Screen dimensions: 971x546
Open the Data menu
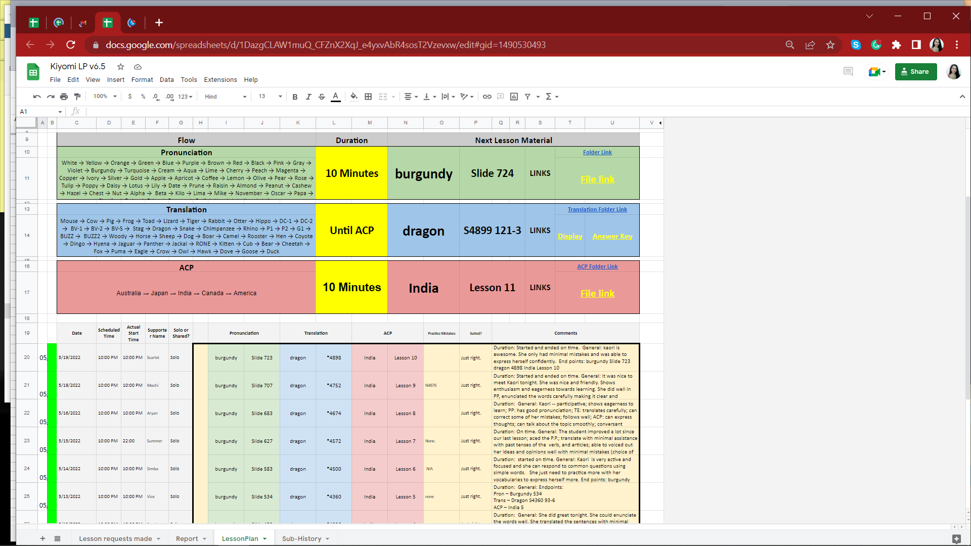click(167, 80)
